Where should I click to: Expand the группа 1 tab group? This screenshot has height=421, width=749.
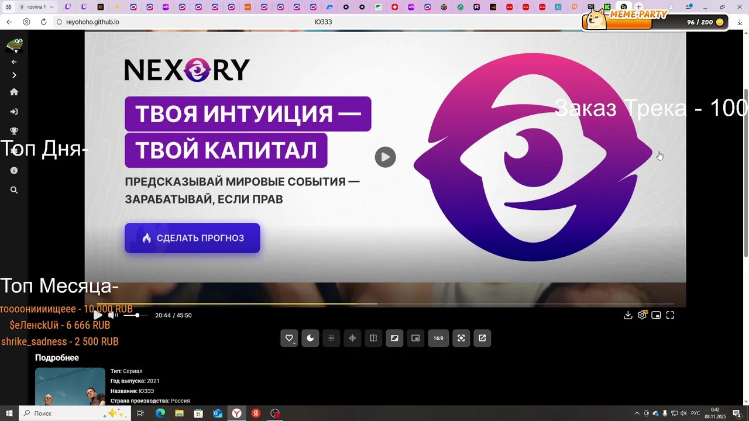tap(38, 7)
